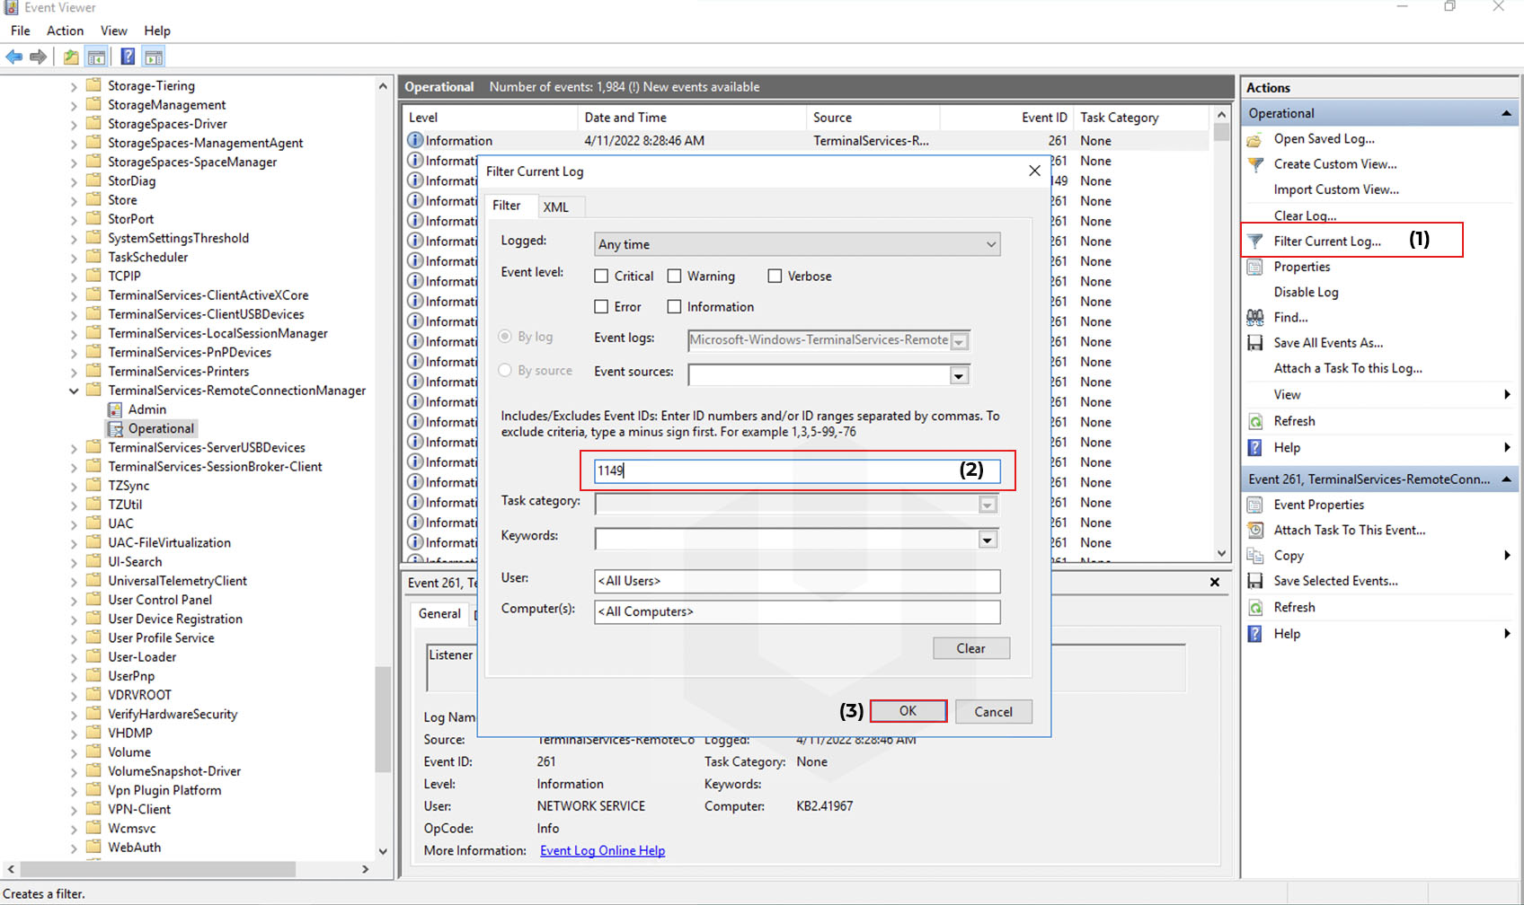
Task: Open the Action menu
Action: pyautogui.click(x=65, y=30)
